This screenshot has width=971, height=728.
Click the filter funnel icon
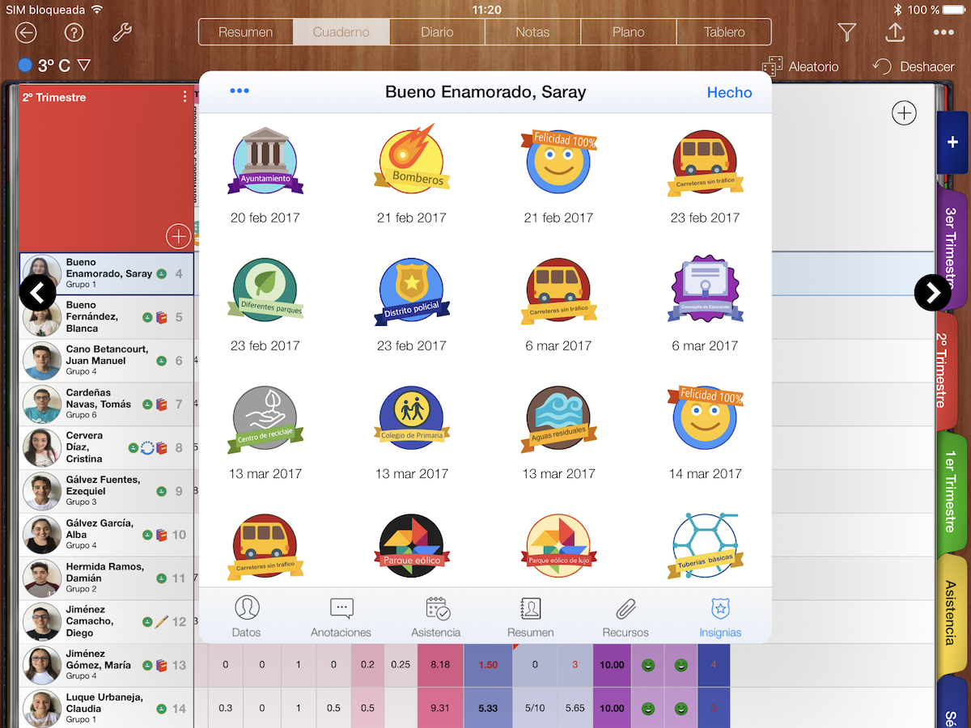(x=846, y=32)
